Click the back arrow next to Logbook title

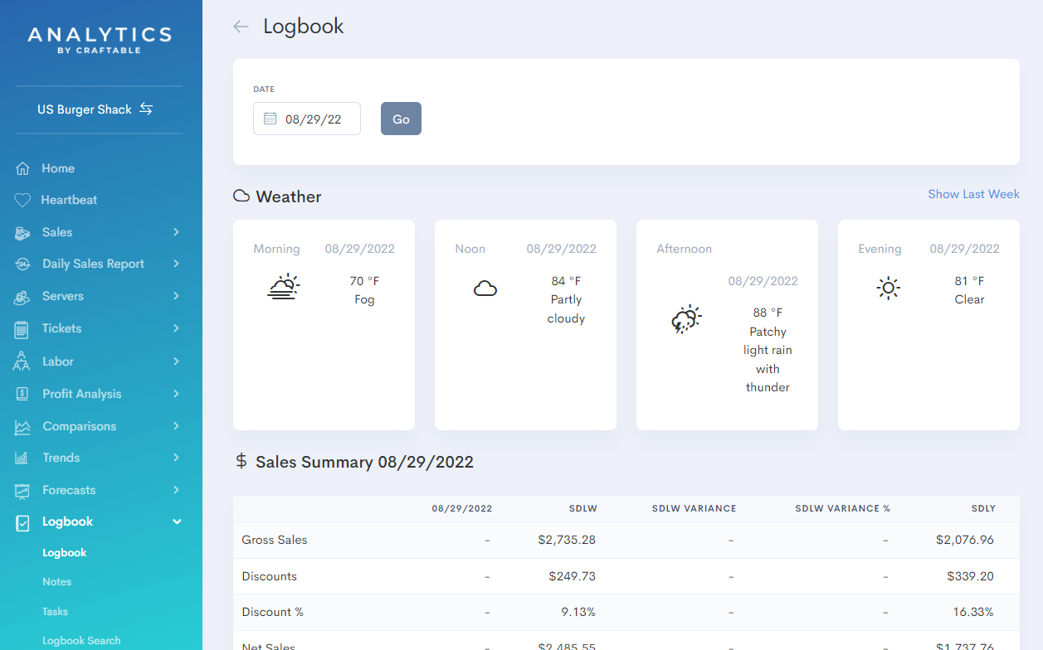240,27
